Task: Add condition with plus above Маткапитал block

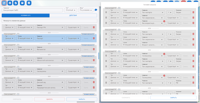Action: (18, 45)
